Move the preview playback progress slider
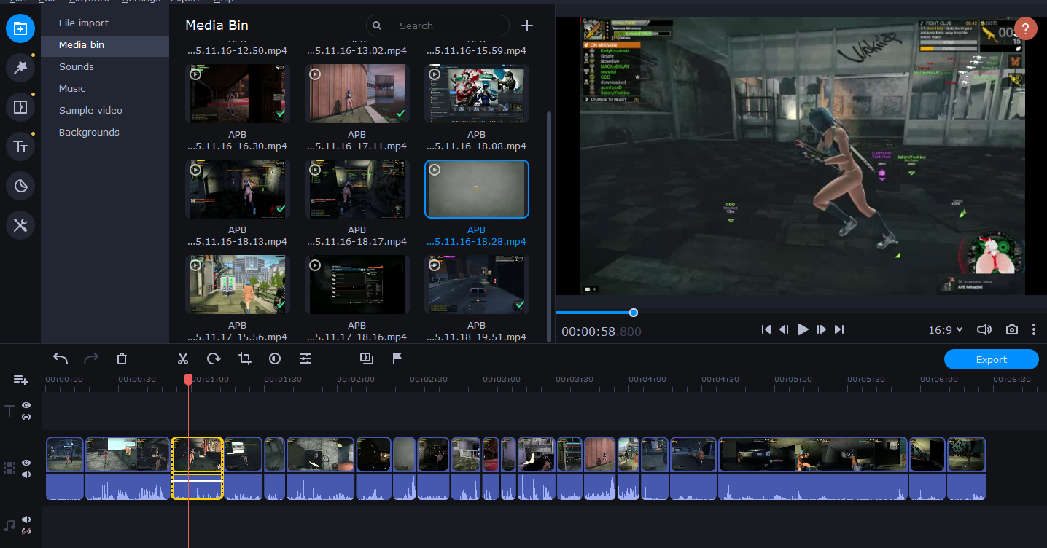1047x548 pixels. point(634,313)
